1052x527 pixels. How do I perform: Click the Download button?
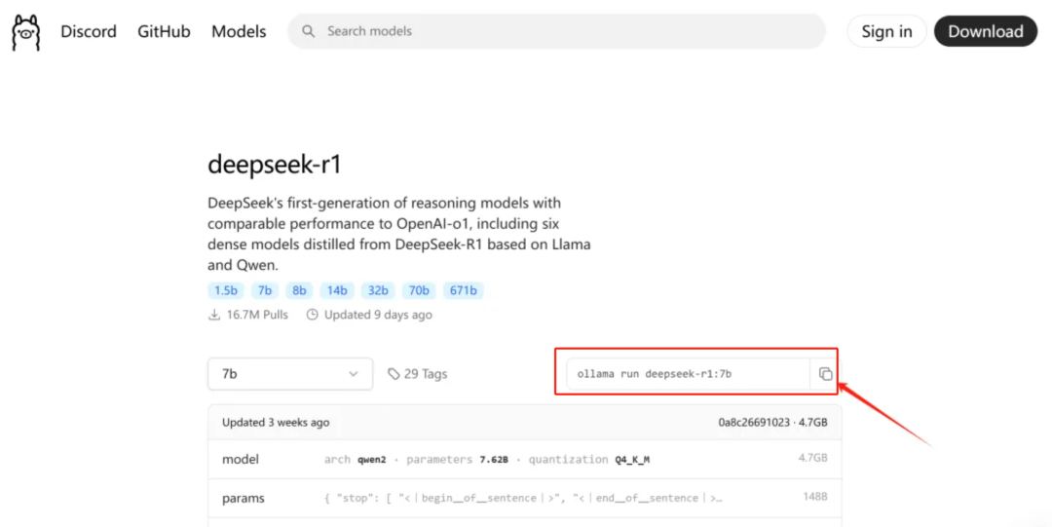[986, 31]
